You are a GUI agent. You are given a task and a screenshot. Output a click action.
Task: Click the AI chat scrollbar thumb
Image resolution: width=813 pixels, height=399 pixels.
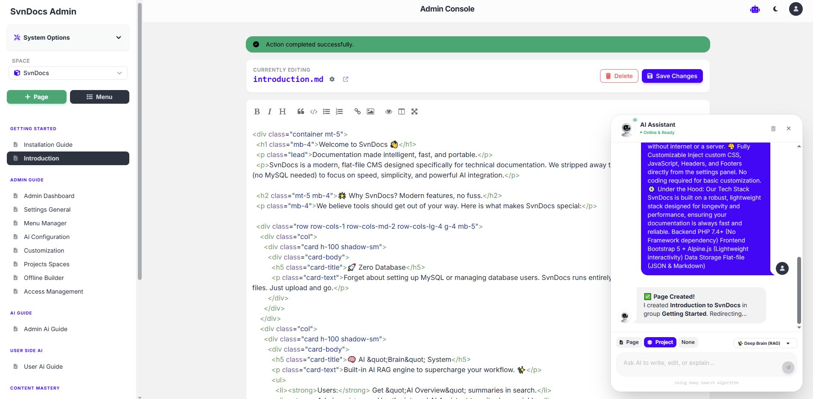tap(799, 290)
